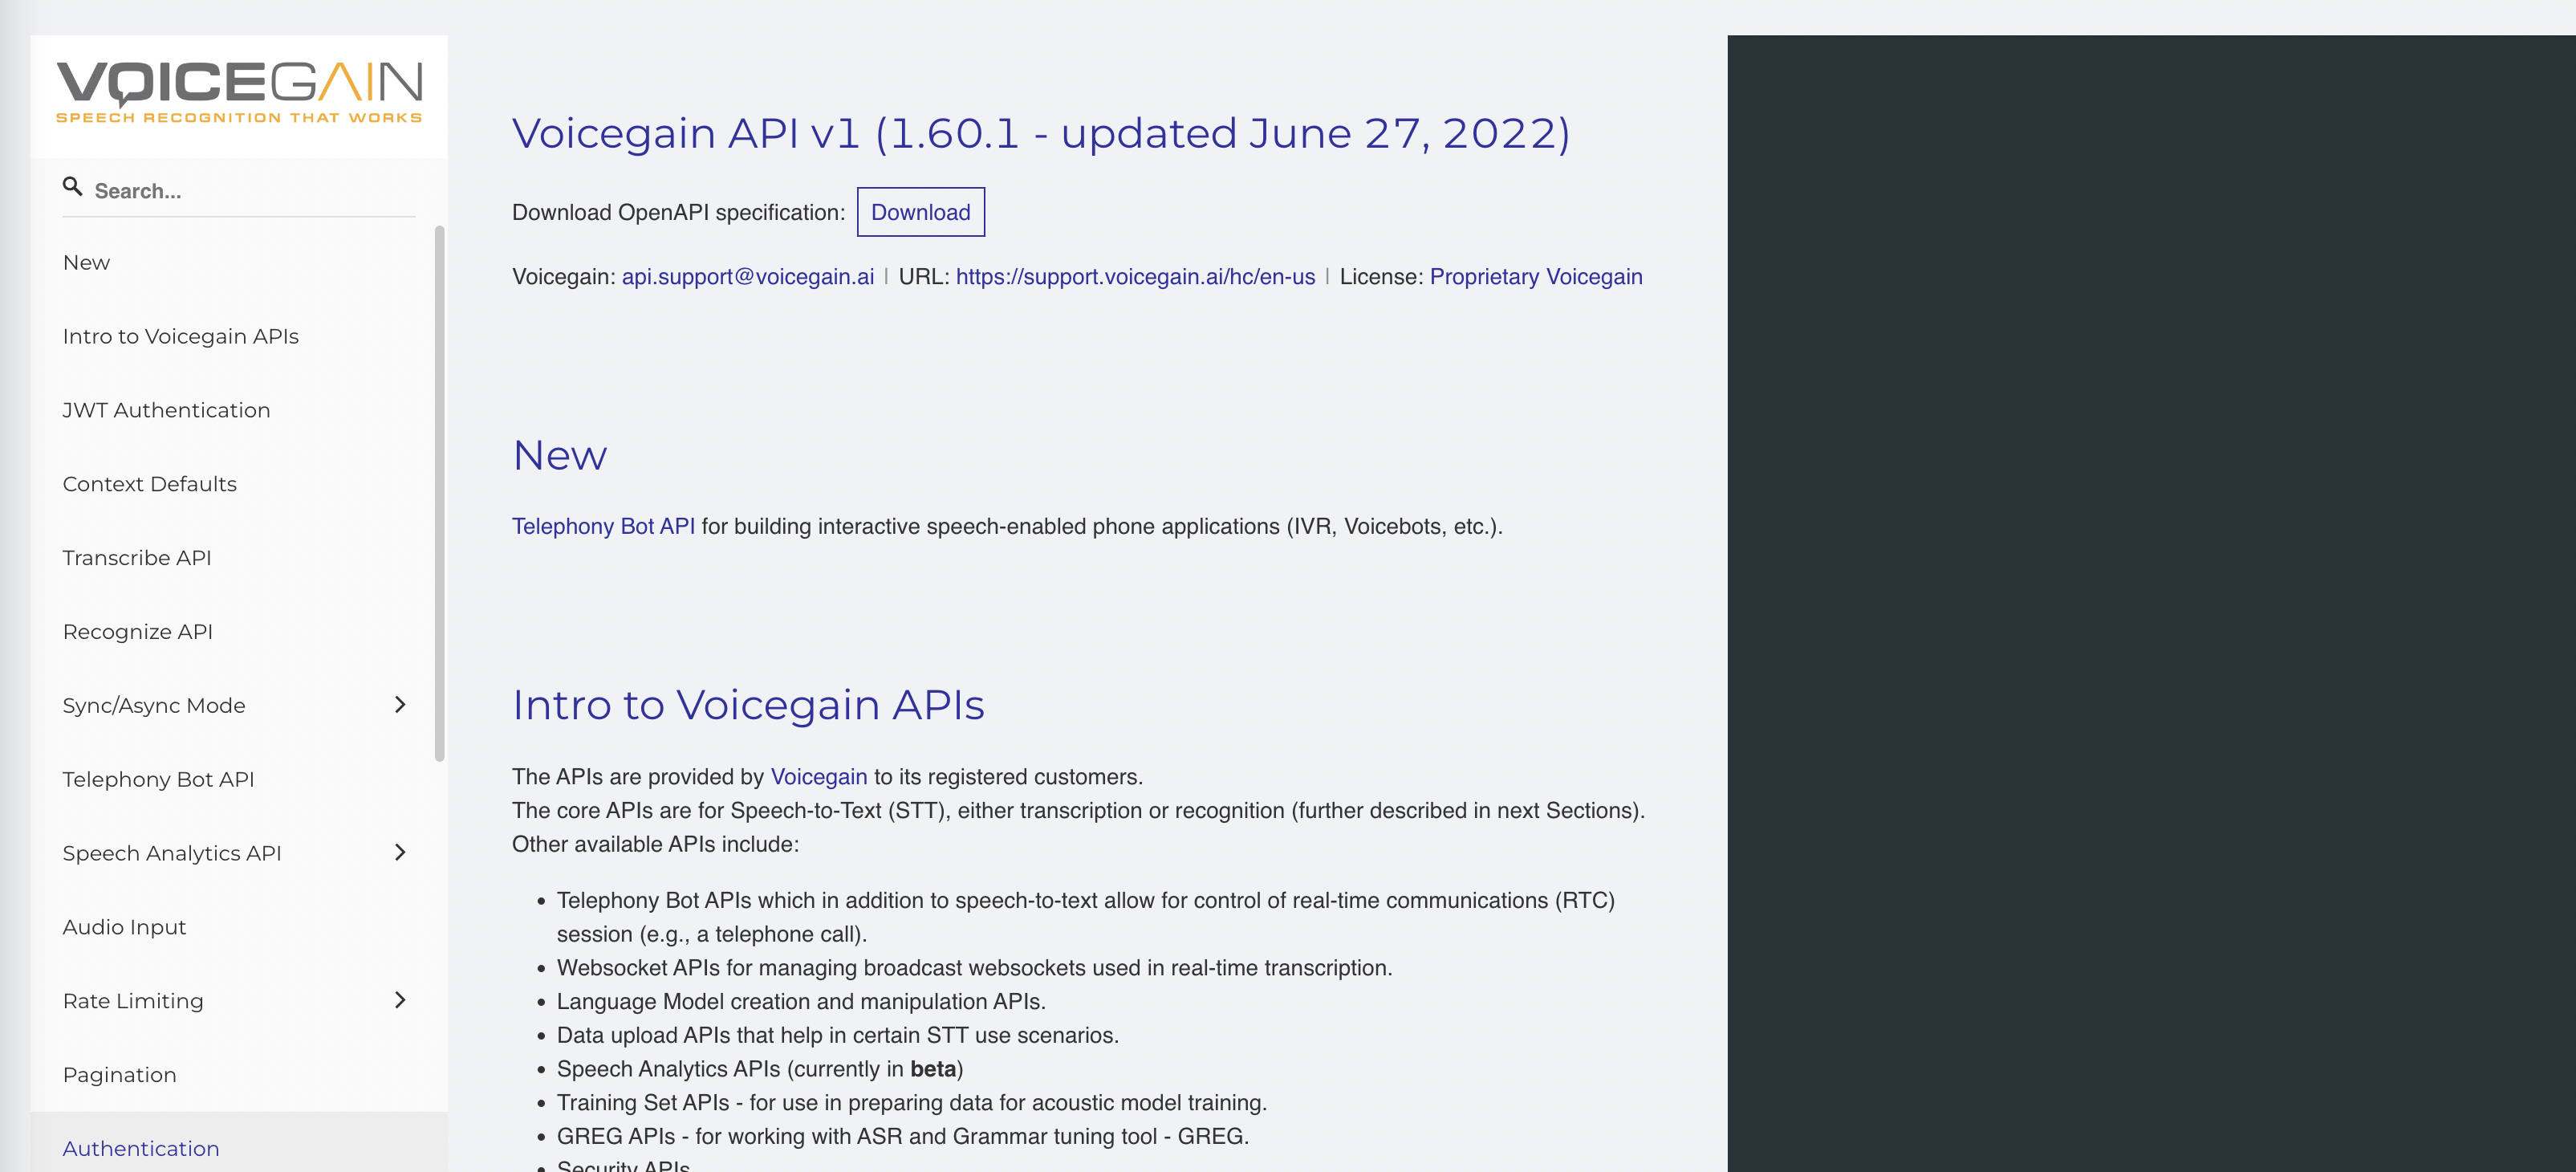Open Recognize API sidebar item
Viewport: 2576px width, 1172px height.
point(239,632)
